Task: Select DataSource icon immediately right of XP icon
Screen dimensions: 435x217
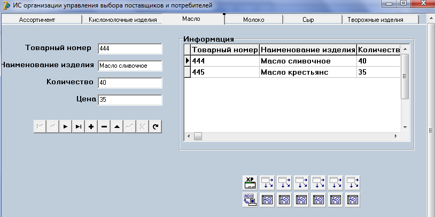Action: point(267,183)
